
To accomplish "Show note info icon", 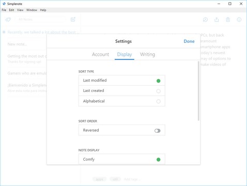I will pyautogui.click(x=239, y=20).
